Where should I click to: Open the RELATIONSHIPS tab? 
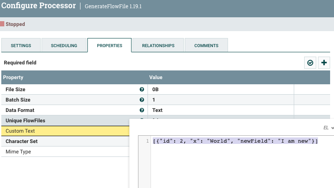click(158, 45)
